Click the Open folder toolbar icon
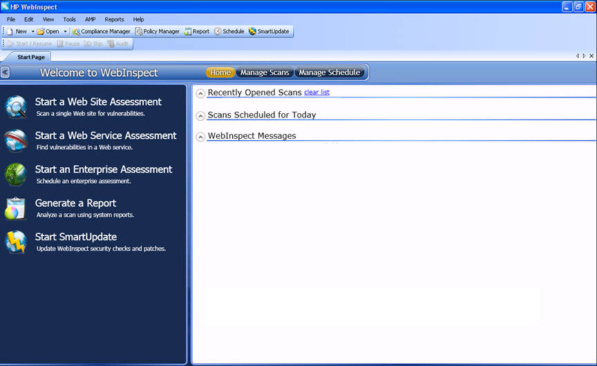The width and height of the screenshot is (597, 366). tap(41, 32)
